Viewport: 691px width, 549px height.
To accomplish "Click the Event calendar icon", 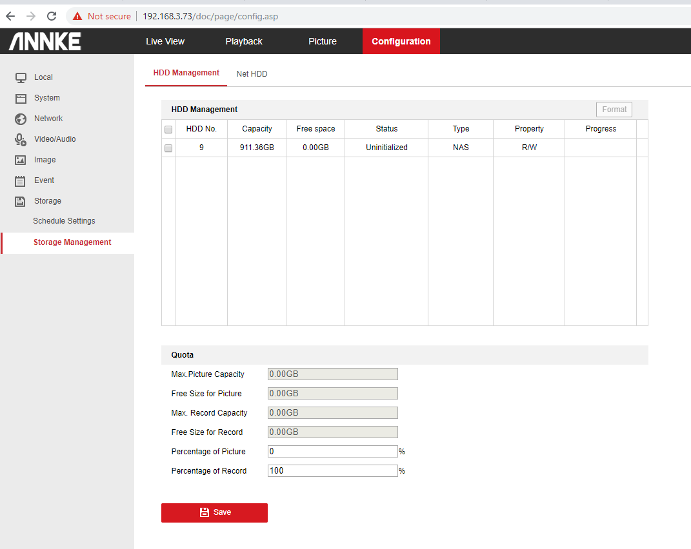I will (21, 180).
